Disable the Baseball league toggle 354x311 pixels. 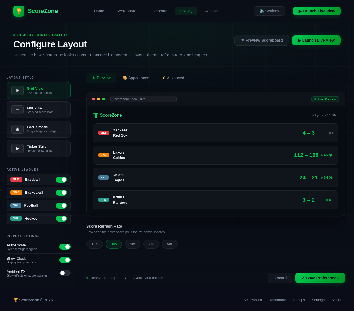(x=61, y=180)
